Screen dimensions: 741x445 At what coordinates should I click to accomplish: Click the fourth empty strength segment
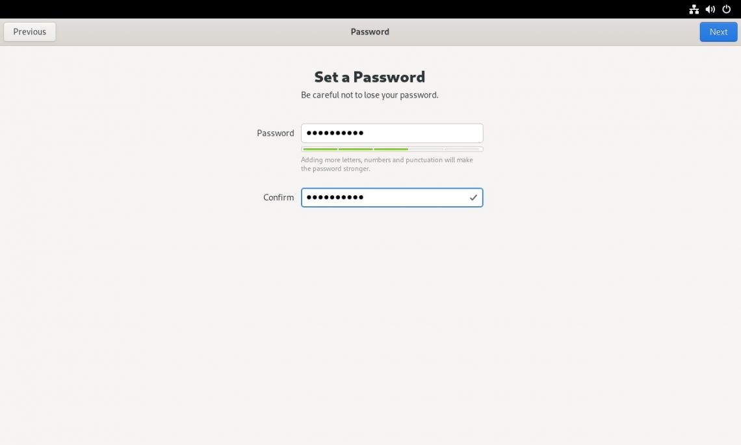[426, 149]
